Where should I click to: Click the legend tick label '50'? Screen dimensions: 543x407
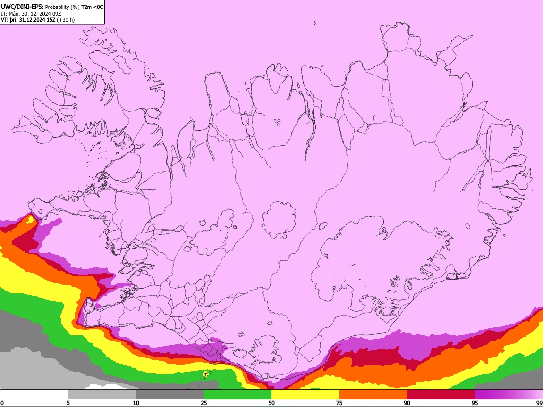[x=271, y=403]
